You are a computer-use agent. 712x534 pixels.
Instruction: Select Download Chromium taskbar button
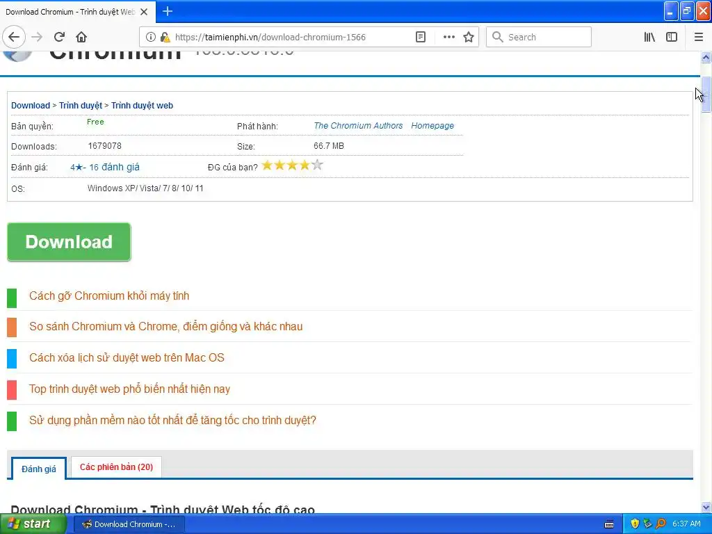(129, 524)
